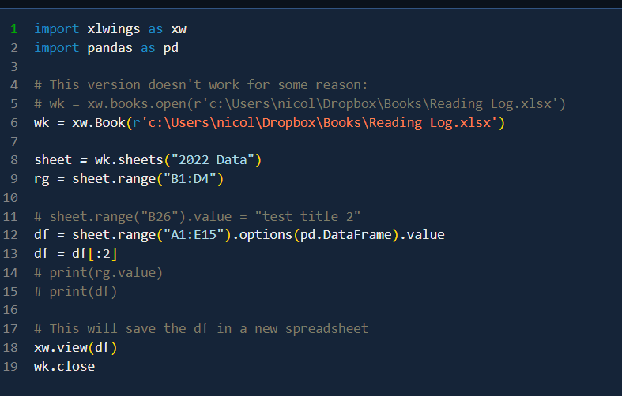Image resolution: width=622 pixels, height=396 pixels.
Task: Click line number 1 in the gutter
Action: click(14, 29)
